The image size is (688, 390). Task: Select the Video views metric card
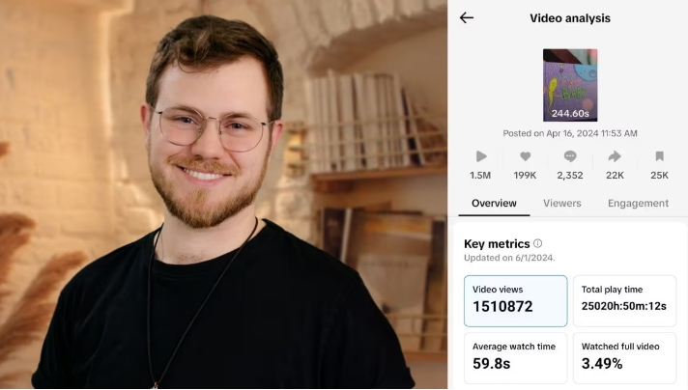point(516,301)
